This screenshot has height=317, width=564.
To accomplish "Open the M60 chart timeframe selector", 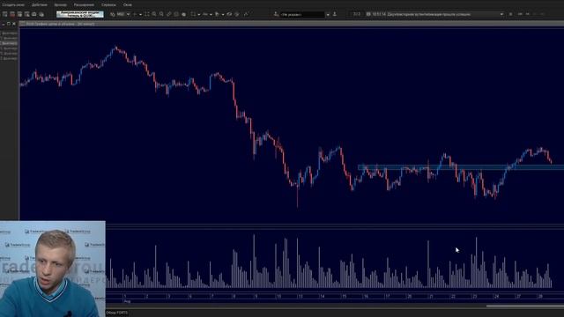I will (123, 14).
